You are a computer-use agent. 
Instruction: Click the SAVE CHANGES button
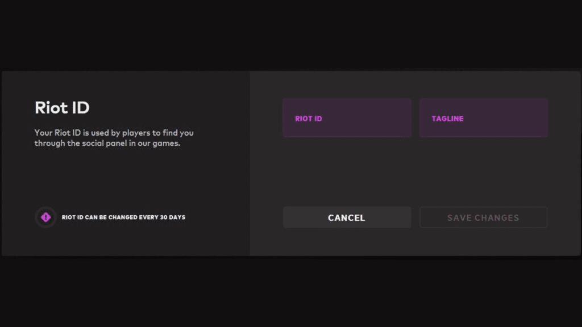(x=483, y=217)
